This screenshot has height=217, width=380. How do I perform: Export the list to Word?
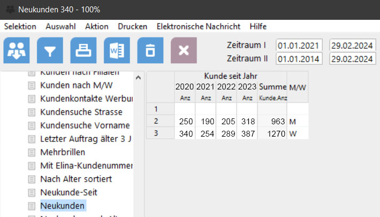[117, 51]
